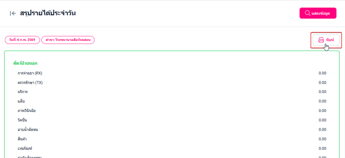Screen dimensions: 345x158
Task: Select the เวชภัณฑ์ row label
Action: [x=25, y=149]
